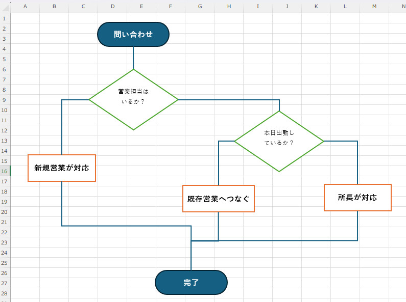Click the Select All corner of the grid
This screenshot has width=406, height=302.
pos(5,6)
